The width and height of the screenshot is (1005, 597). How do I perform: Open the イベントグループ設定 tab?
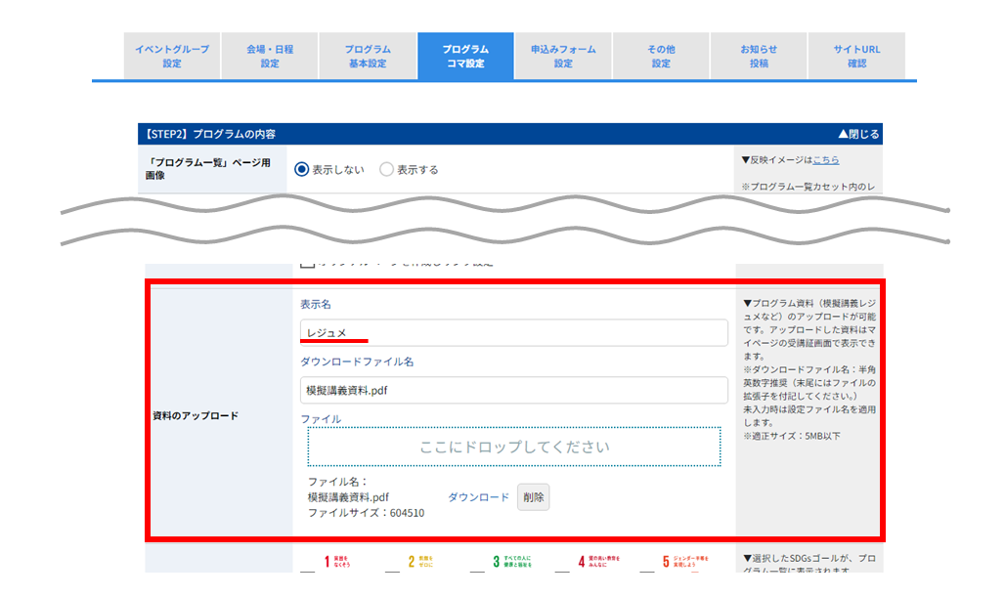point(172,56)
